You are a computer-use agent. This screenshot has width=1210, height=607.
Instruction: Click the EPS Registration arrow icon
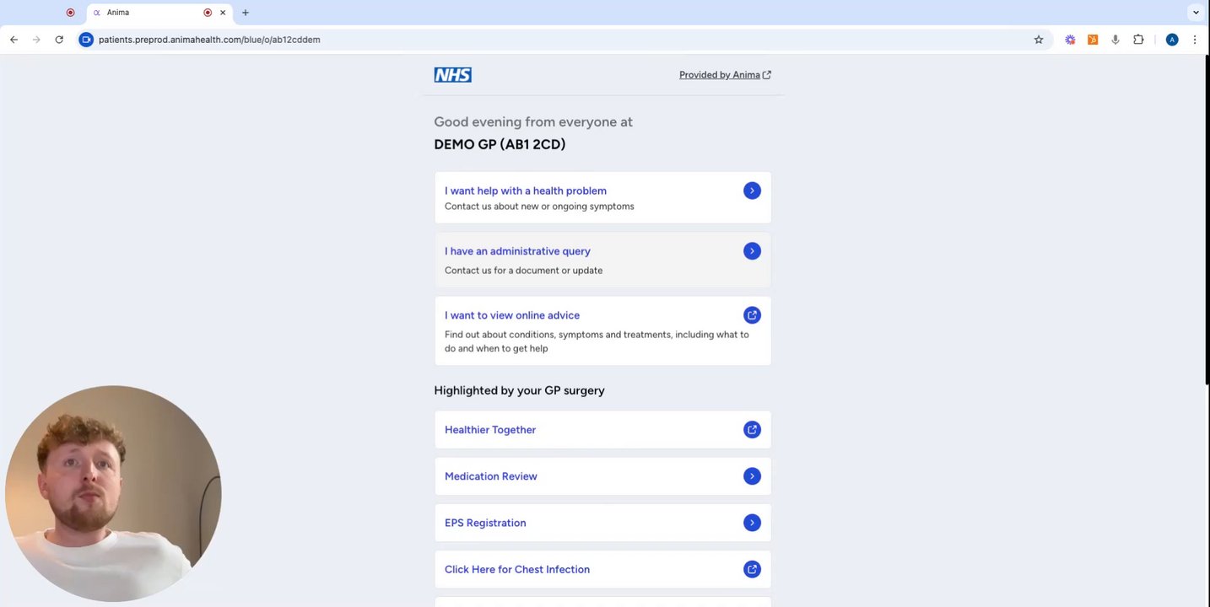tap(752, 523)
